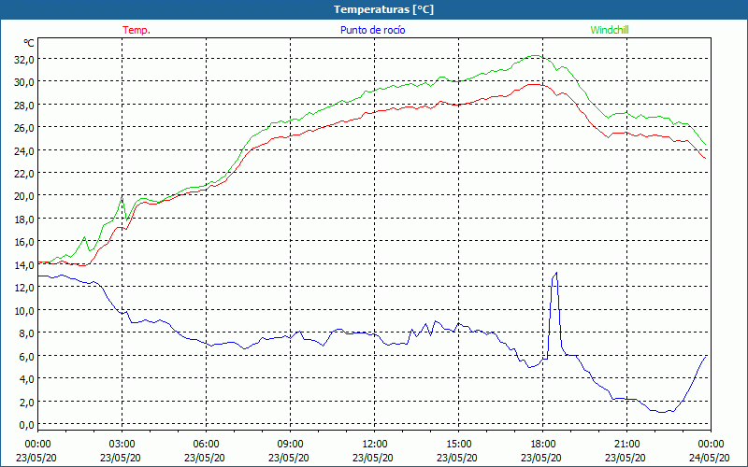The height and width of the screenshot is (467, 748).
Task: Click the 10,0 y-axis value
Action: pyautogui.click(x=24, y=311)
